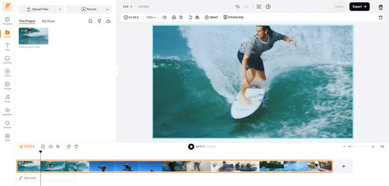
Task: Expand the Record dropdown arrow
Action: click(x=107, y=9)
